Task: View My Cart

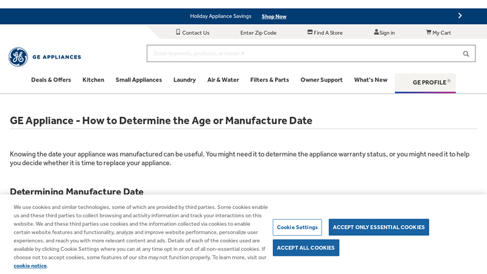Action: click(442, 33)
